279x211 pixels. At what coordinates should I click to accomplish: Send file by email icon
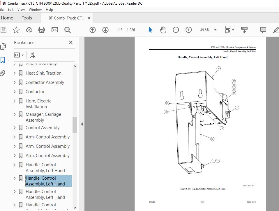coord(54,30)
